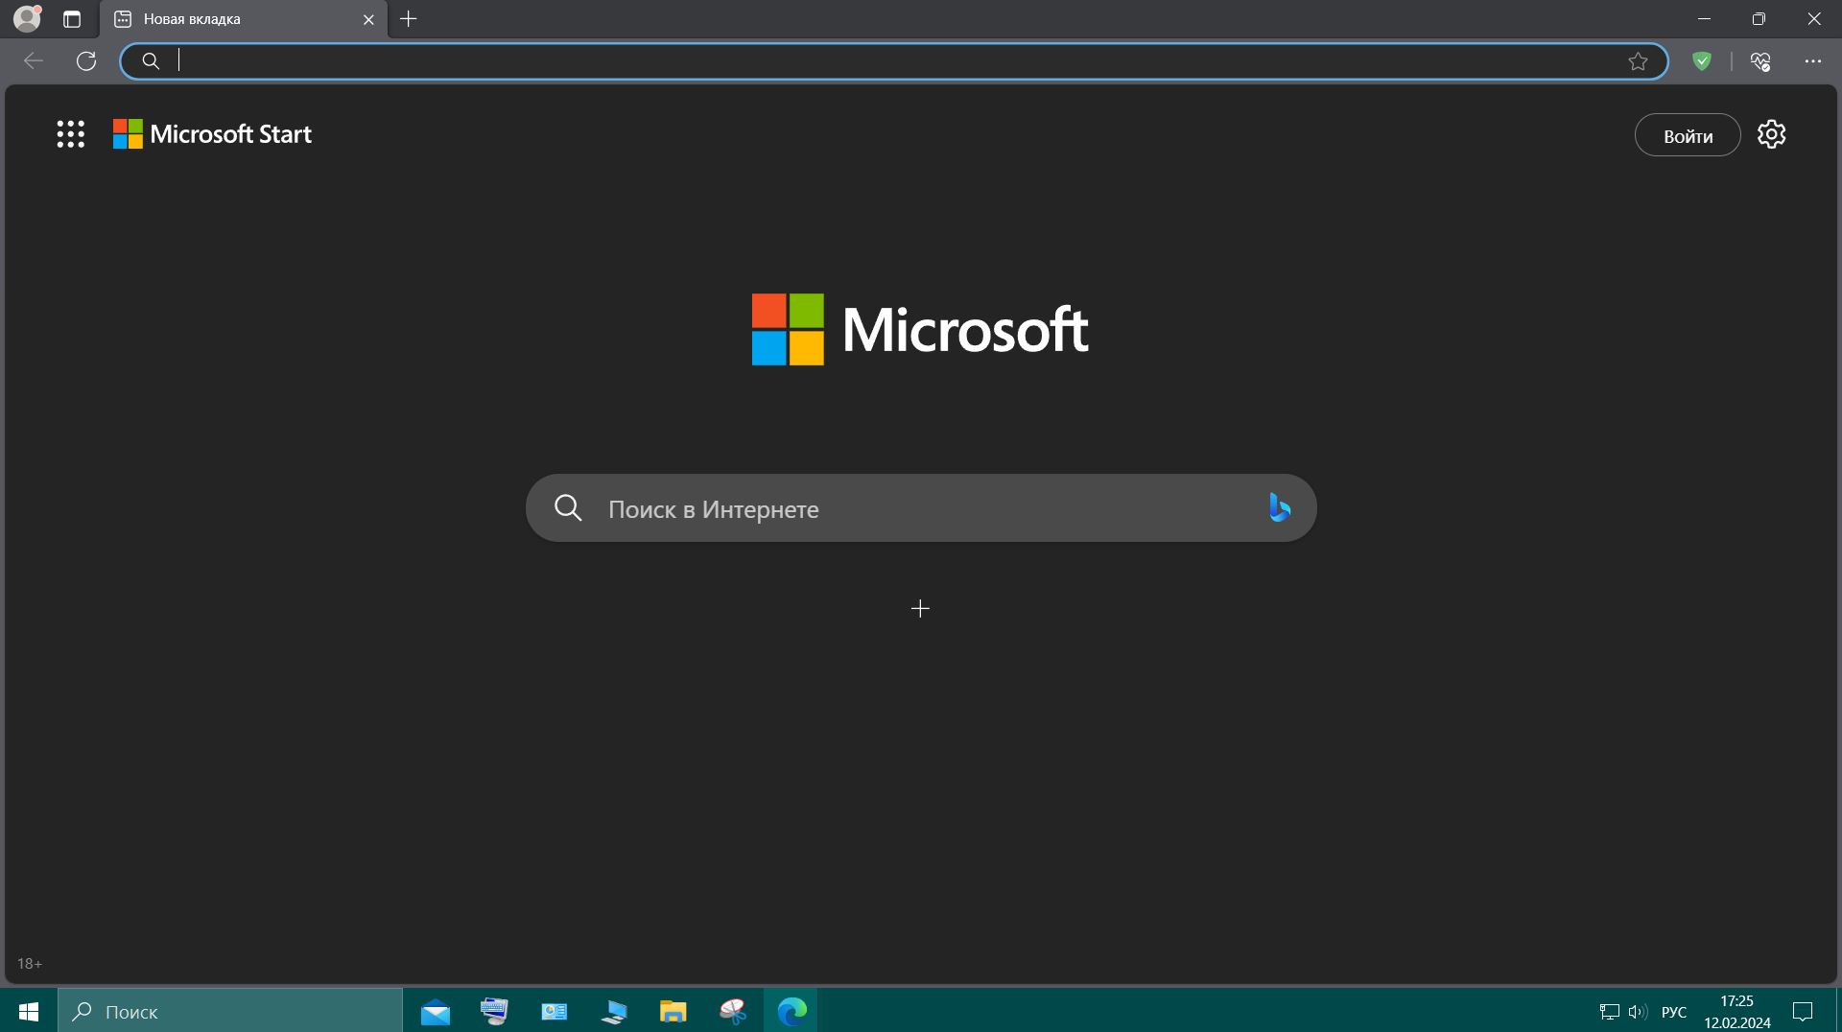Open volume control tray icon
Image resolution: width=1842 pixels, height=1032 pixels.
click(1637, 1012)
